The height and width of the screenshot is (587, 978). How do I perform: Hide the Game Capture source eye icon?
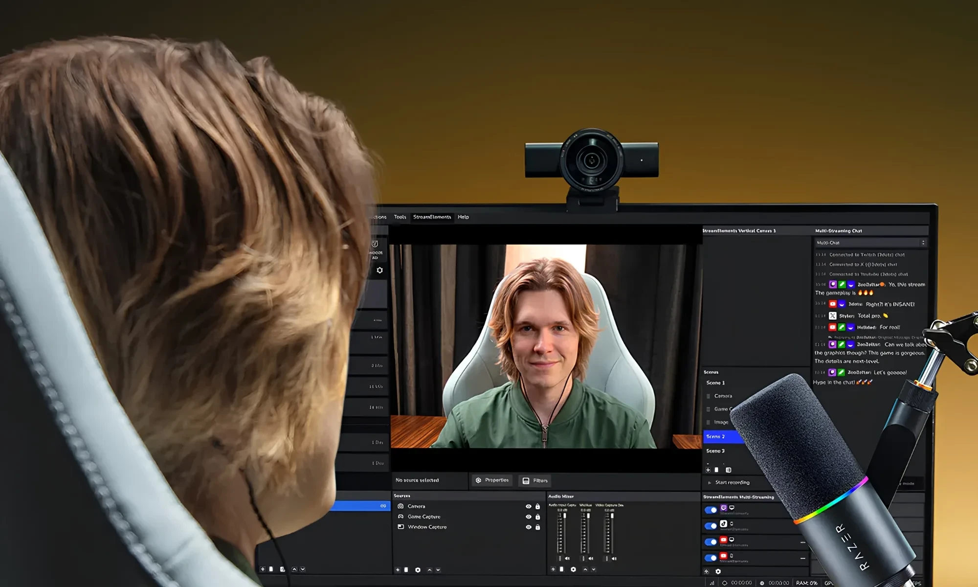pos(528,517)
